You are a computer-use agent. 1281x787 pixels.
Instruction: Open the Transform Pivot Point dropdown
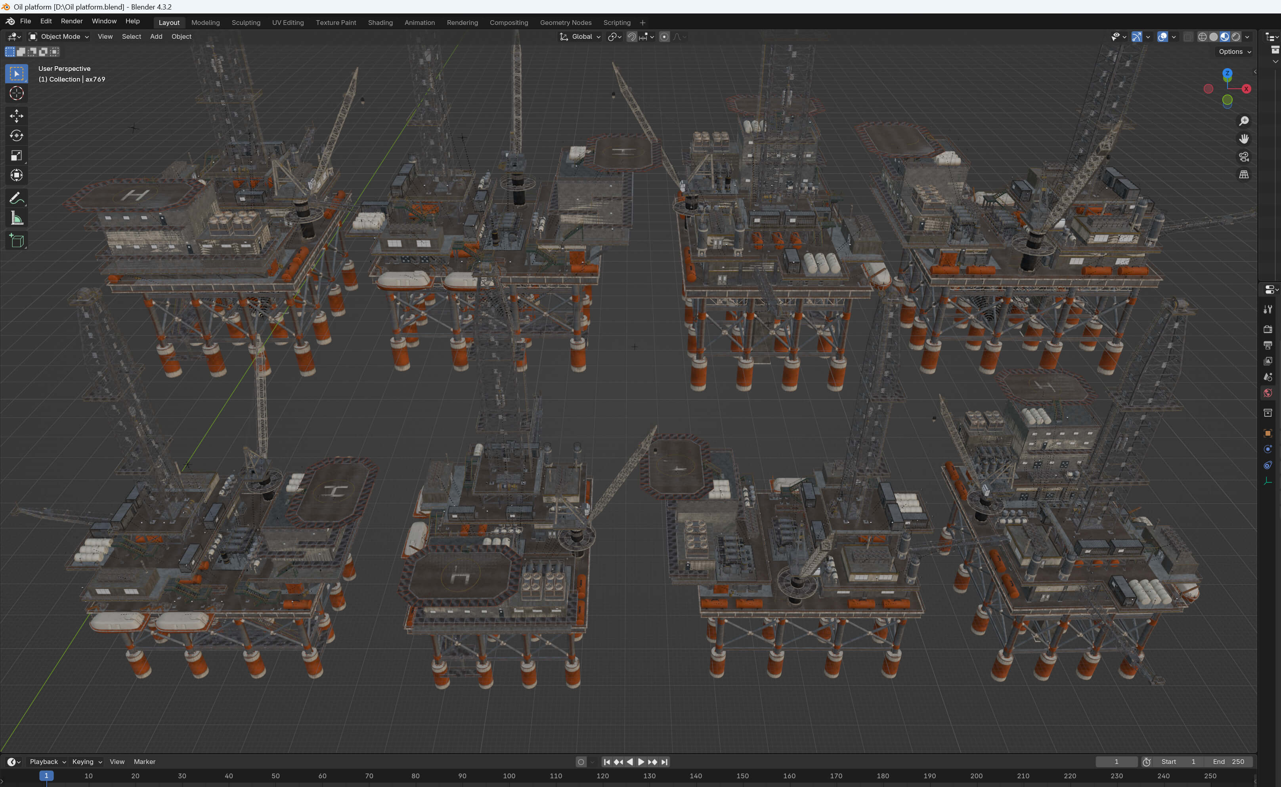click(615, 36)
